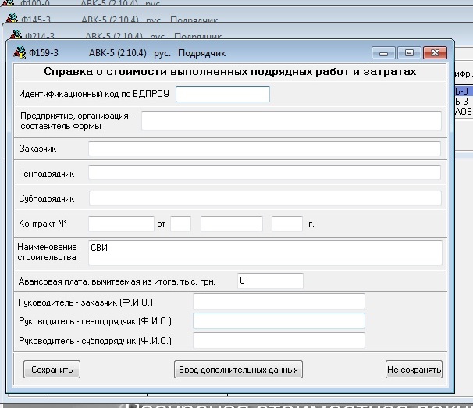Edit Наименование строительства field containing СВИ

coord(265,252)
